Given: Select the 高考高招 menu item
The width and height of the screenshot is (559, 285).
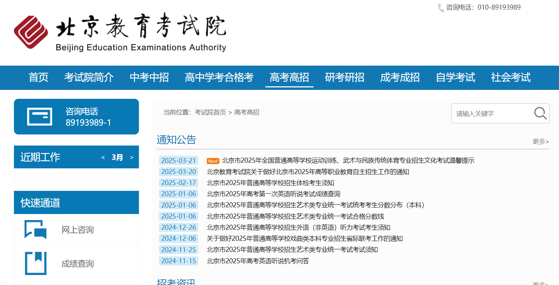Looking at the screenshot, I should click(x=289, y=77).
